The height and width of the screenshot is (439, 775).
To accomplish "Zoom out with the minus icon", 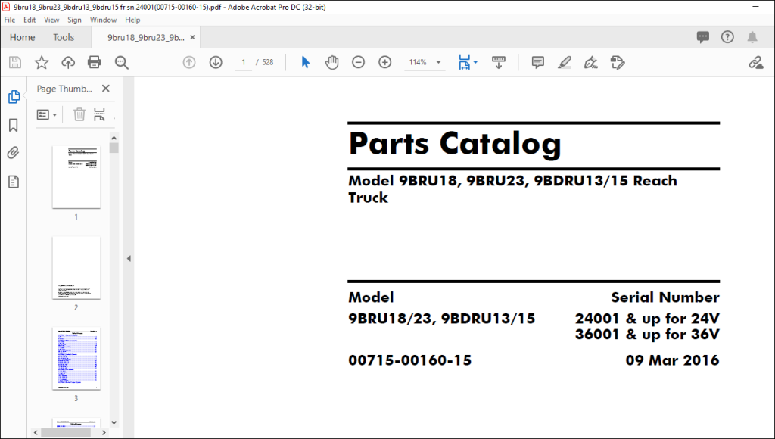I will tap(358, 62).
